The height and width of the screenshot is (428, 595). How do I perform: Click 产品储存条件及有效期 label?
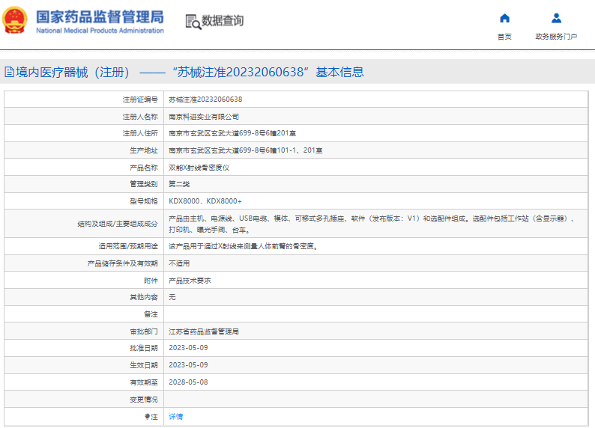123,263
